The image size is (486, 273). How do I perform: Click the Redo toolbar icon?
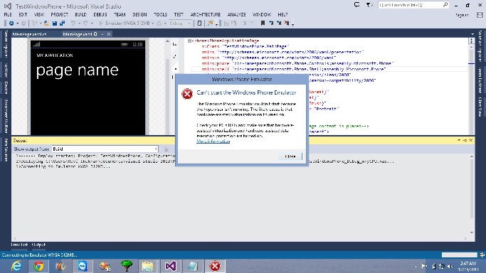[x=85, y=23]
